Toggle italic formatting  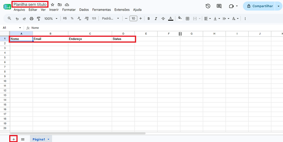156,18
